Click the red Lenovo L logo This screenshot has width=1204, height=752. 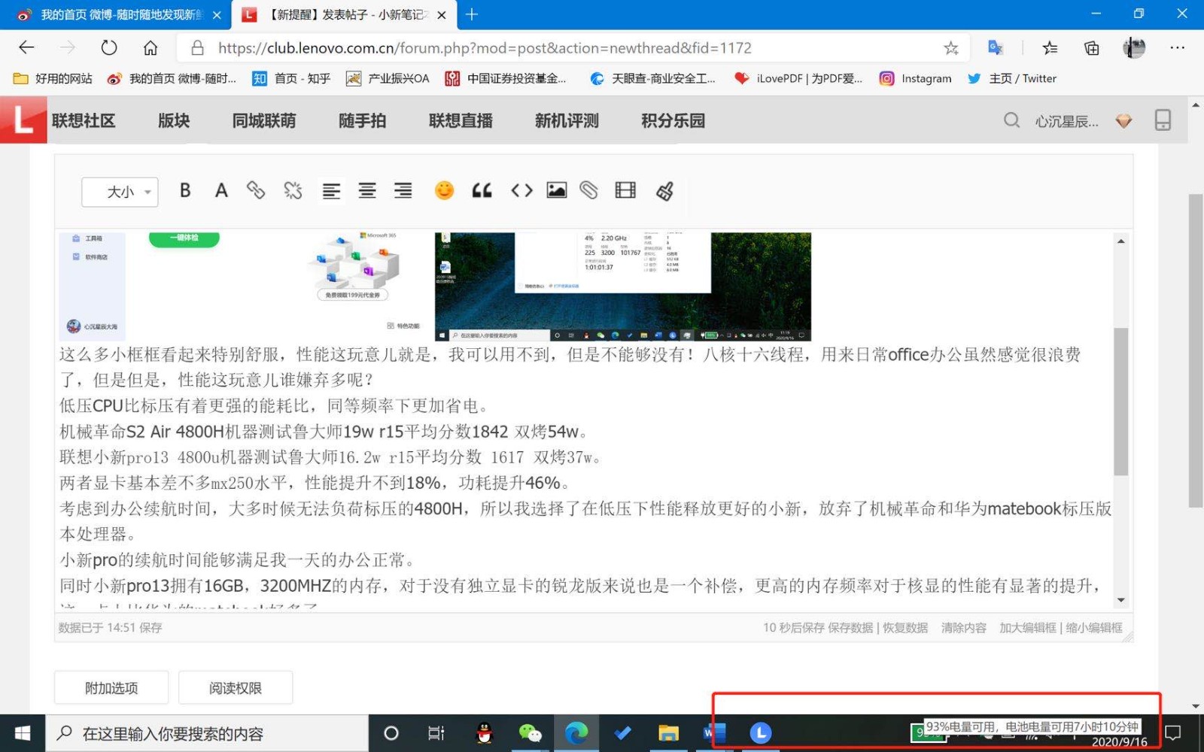tap(23, 120)
